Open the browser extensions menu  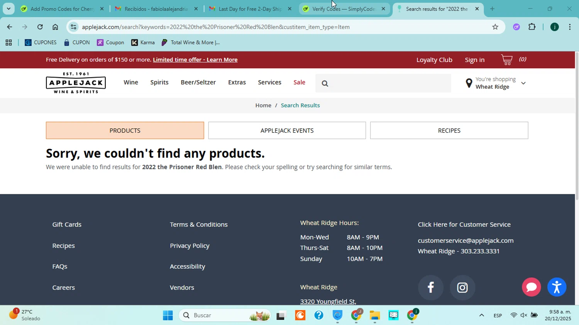click(532, 27)
